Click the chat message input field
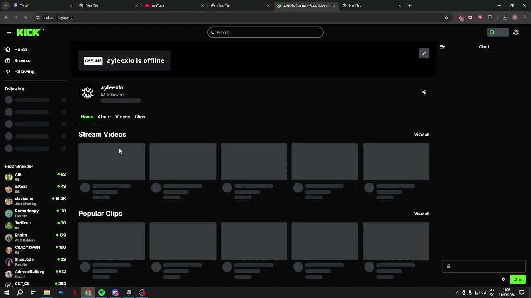Image resolution: width=531 pixels, height=298 pixels. tap(484, 267)
